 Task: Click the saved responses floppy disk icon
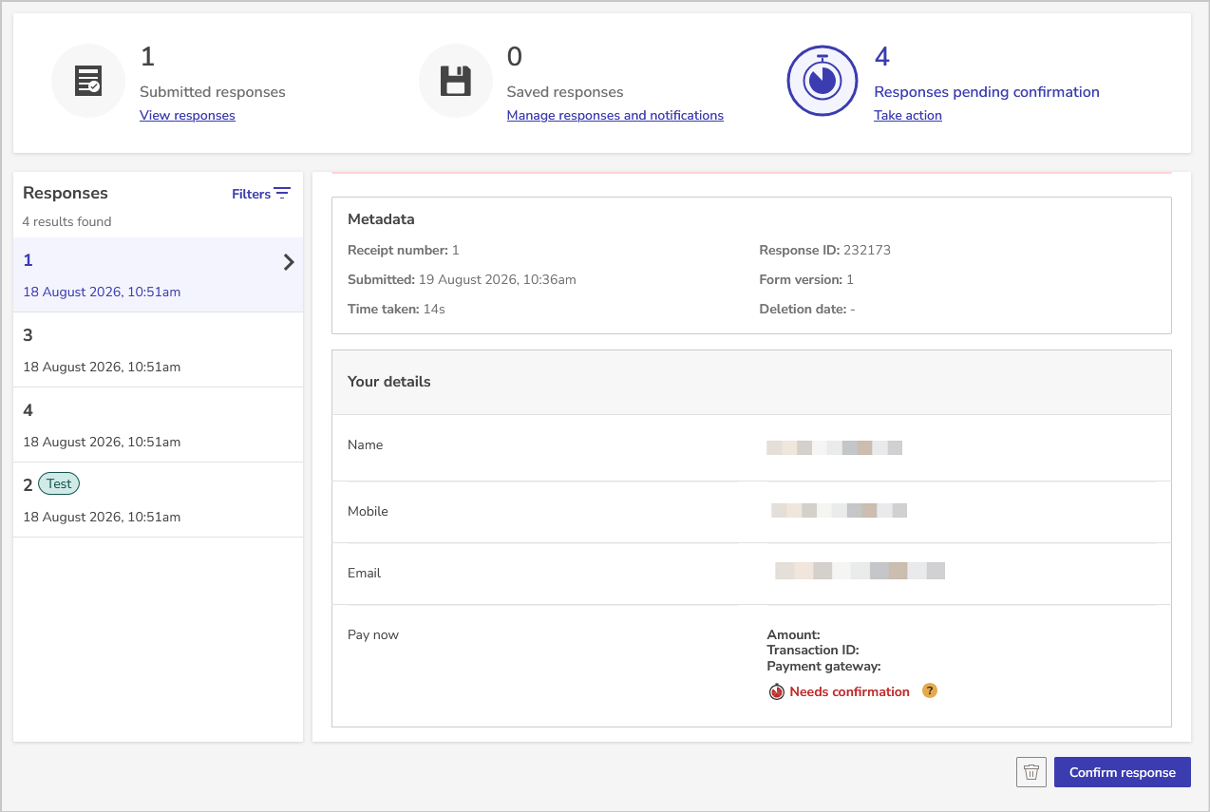coord(456,81)
